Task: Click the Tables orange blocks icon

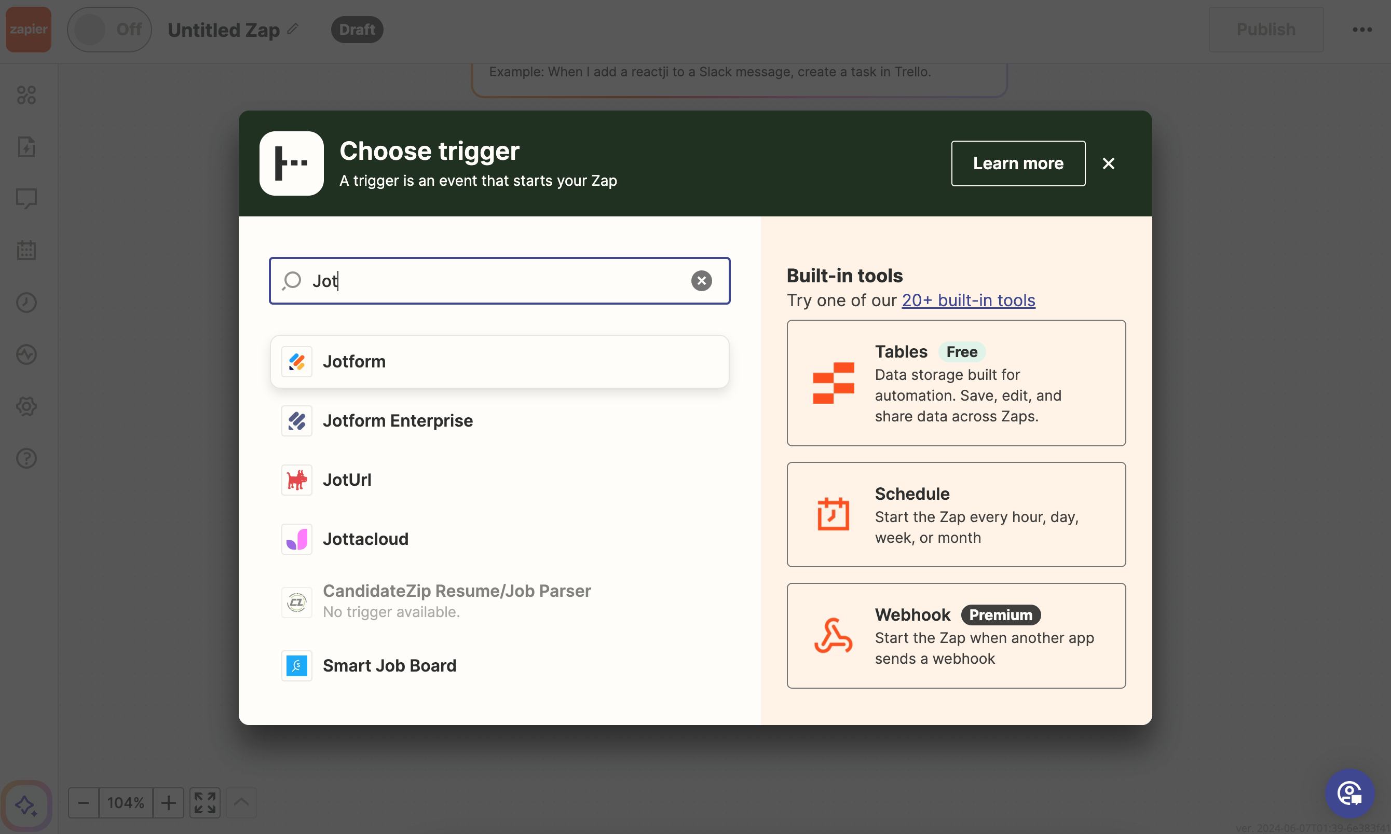Action: 833,384
